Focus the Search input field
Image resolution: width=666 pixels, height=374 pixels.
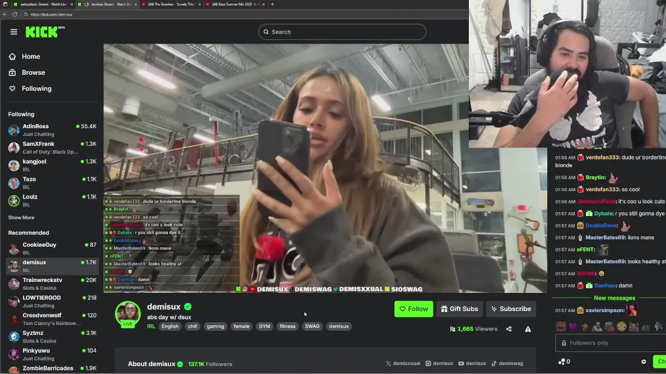point(342,32)
